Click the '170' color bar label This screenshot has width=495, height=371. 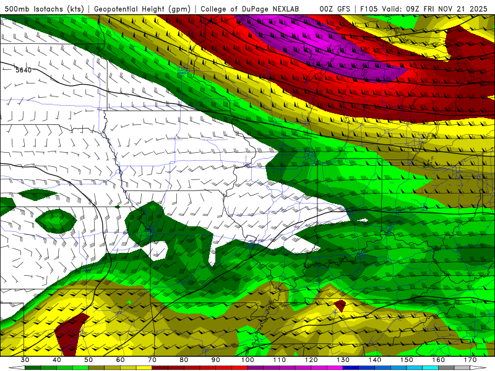[x=470, y=360]
